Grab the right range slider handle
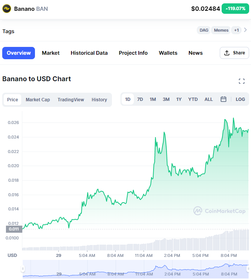This screenshot has height=280, width=251. point(248,268)
